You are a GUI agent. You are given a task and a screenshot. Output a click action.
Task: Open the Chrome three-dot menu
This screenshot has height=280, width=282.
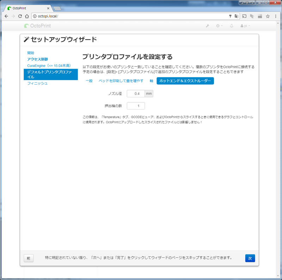pos(276,16)
